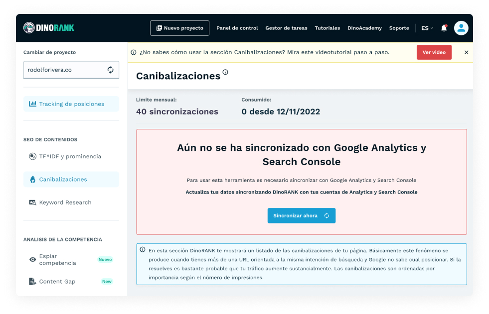Open the user profile avatar
489x314 pixels.
461,28
